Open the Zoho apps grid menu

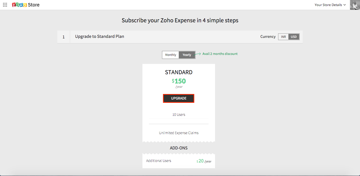(x=5, y=5)
